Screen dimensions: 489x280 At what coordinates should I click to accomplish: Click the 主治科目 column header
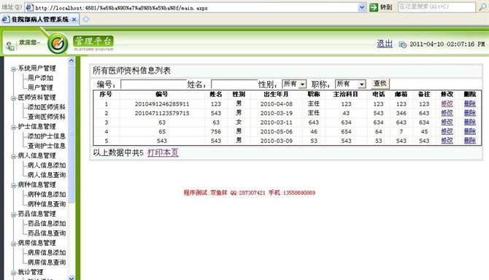(x=346, y=94)
